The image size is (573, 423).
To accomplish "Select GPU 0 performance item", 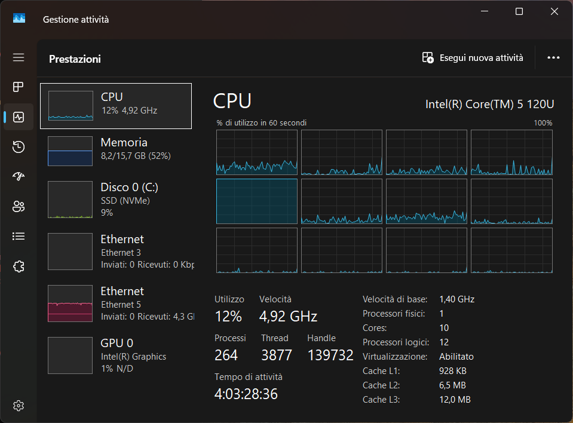I will click(x=116, y=355).
